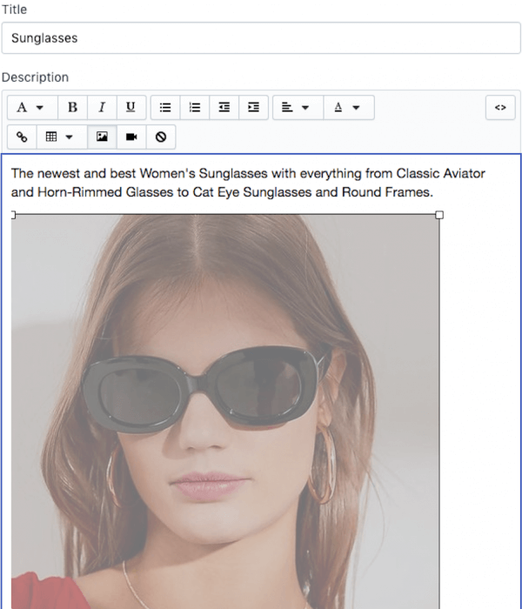The height and width of the screenshot is (609, 522).
Task: Expand the text alignment dropdown
Action: tap(296, 108)
